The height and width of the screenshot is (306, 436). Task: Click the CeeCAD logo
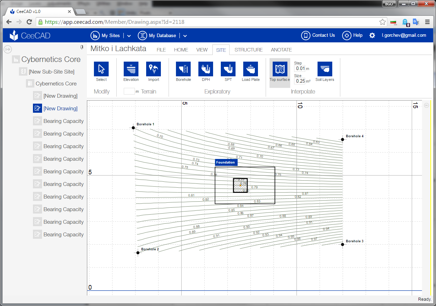(30, 35)
